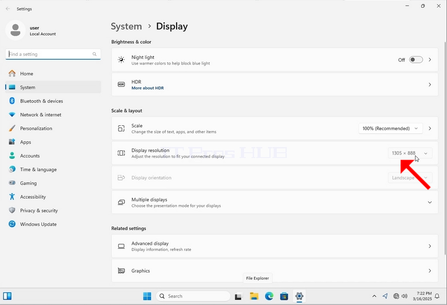Viewport: 447px width, 305px height.
Task: Click the Time & language clock icon
Action: tap(12, 169)
